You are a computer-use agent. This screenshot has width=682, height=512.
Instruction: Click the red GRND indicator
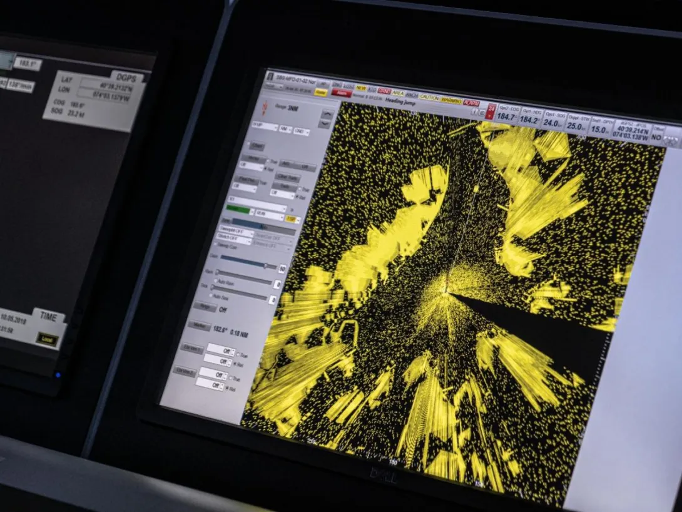click(384, 91)
